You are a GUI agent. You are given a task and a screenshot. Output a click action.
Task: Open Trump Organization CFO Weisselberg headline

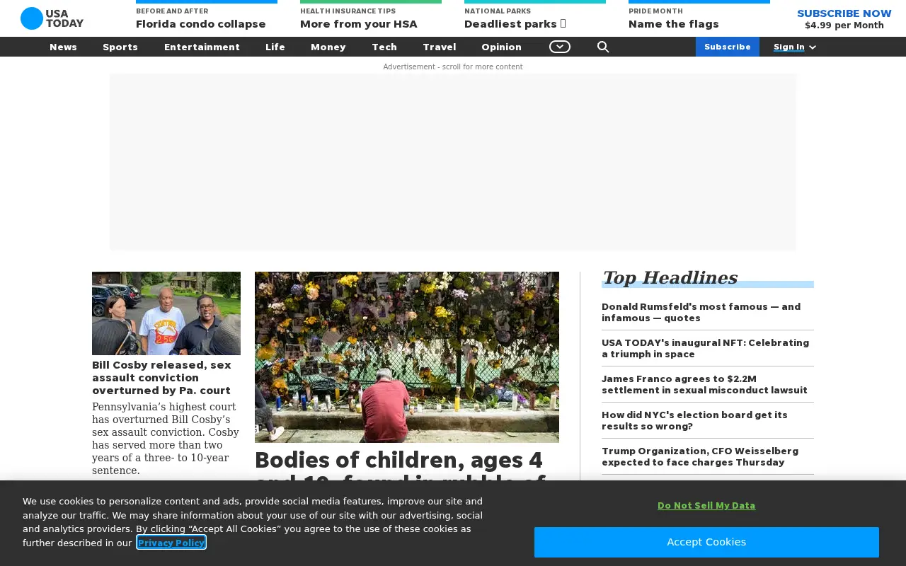[x=700, y=456]
